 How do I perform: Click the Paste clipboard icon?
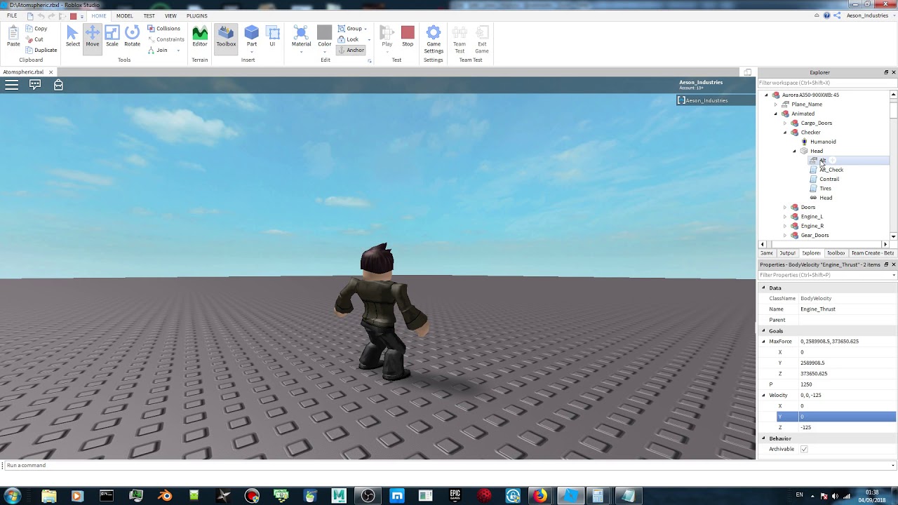(13, 36)
